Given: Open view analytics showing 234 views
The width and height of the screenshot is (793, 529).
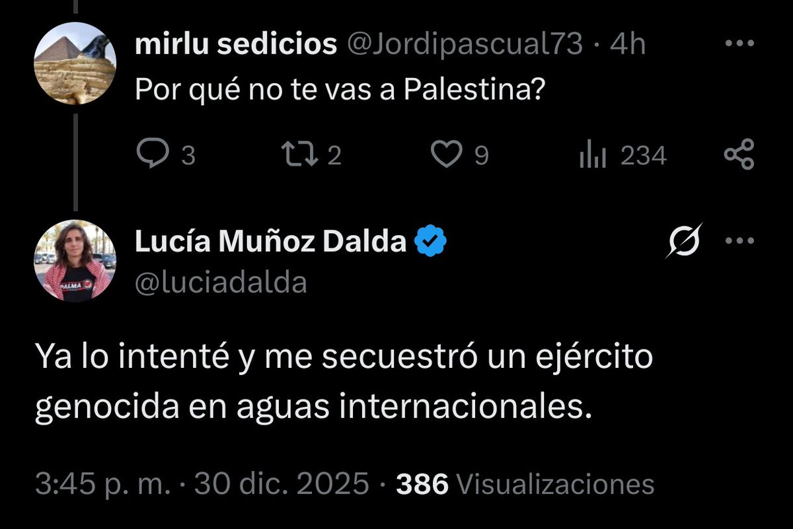Looking at the screenshot, I should point(593,156).
